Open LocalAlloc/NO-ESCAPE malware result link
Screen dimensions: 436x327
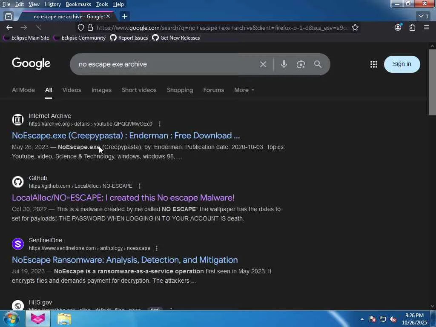(123, 198)
